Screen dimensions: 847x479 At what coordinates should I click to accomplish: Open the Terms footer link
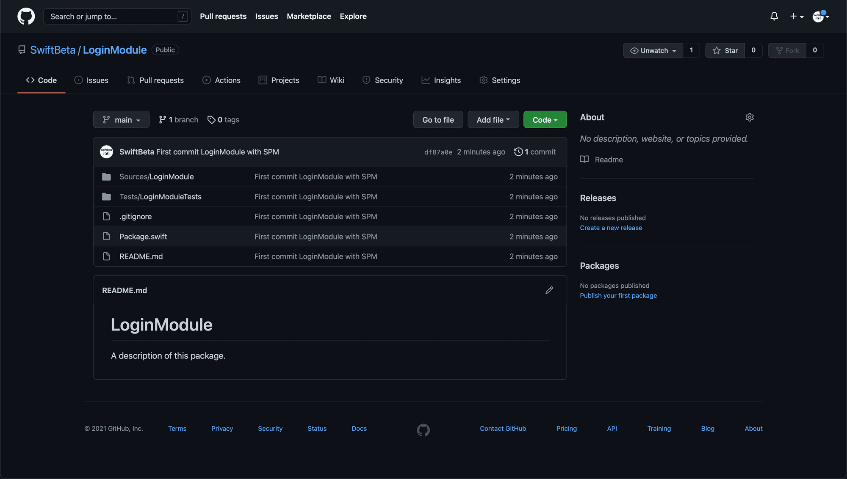(177, 429)
